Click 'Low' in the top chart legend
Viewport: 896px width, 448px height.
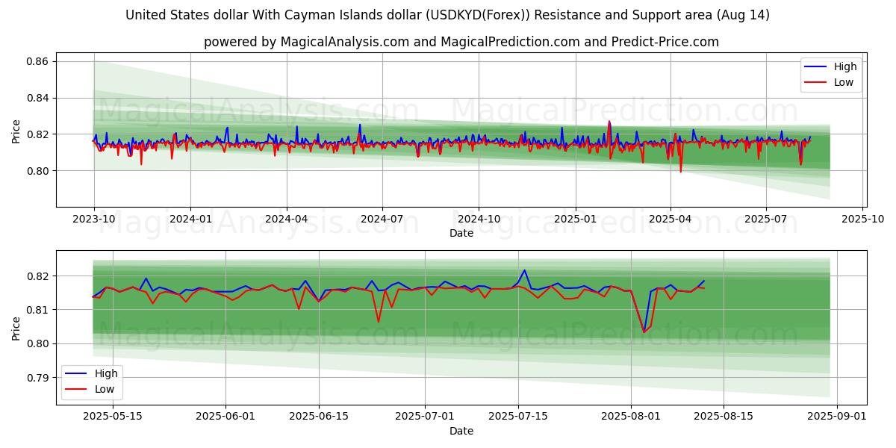tap(844, 82)
